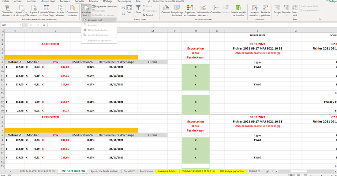Expand the Grouper dropdown
This screenshot has height=176, width=337.
point(277,15)
